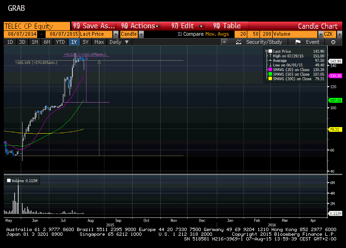Click the Average legend row
346x248 pixels.
tap(296, 61)
